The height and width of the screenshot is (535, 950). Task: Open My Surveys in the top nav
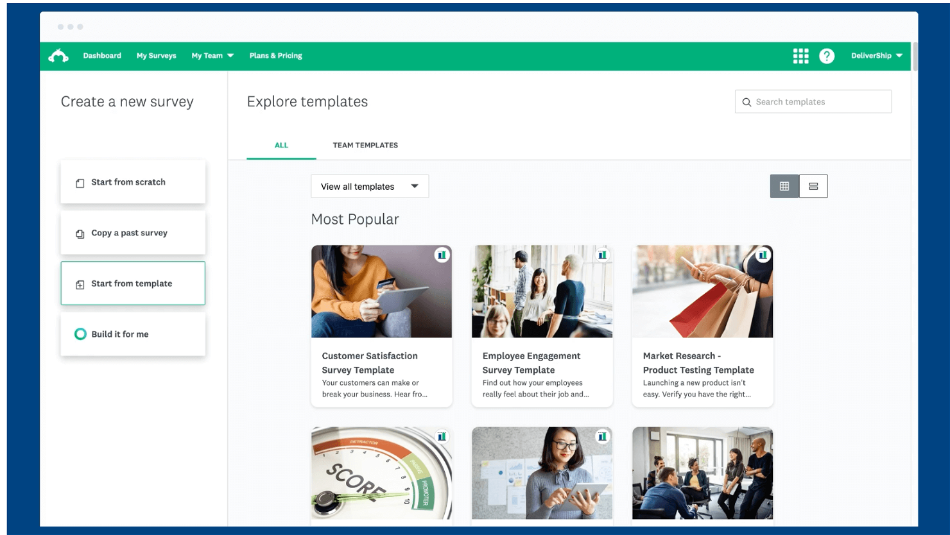[156, 56]
